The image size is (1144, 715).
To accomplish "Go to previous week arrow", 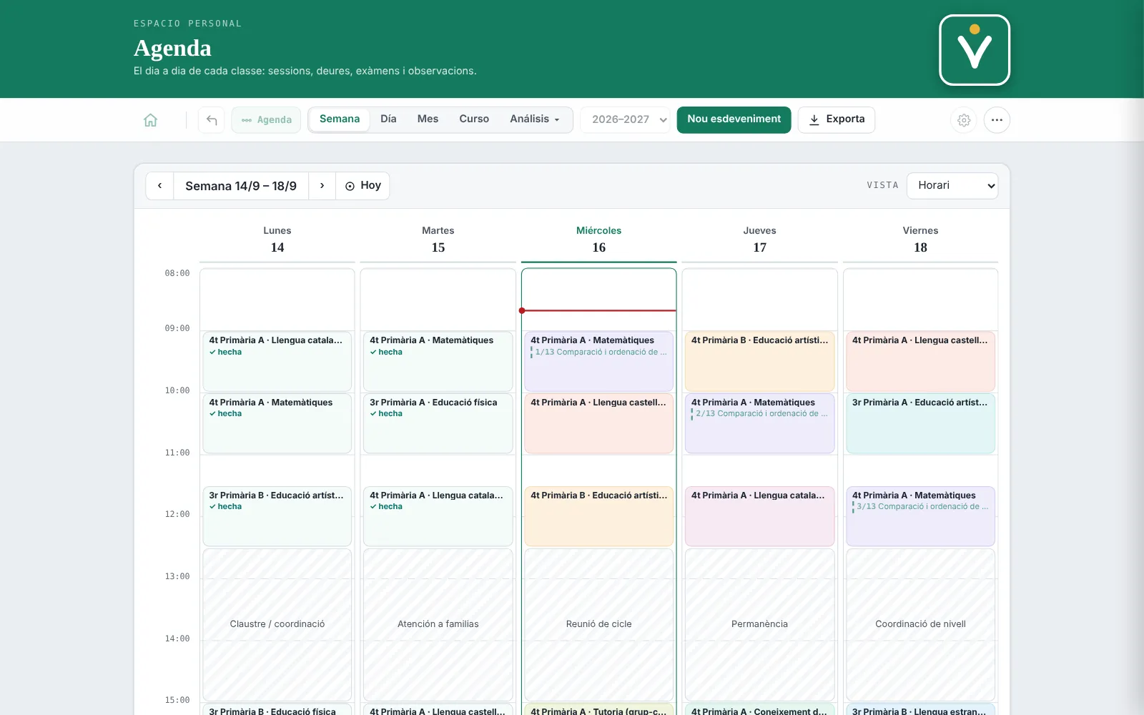I will [x=159, y=186].
